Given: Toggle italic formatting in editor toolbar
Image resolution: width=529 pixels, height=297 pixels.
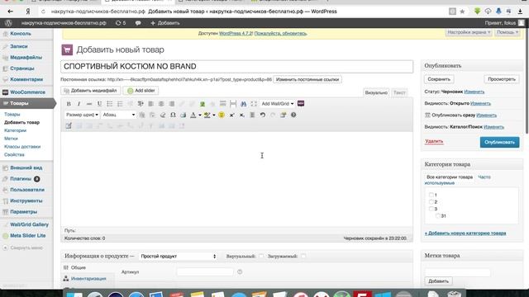Looking at the screenshot, I should (x=79, y=104).
